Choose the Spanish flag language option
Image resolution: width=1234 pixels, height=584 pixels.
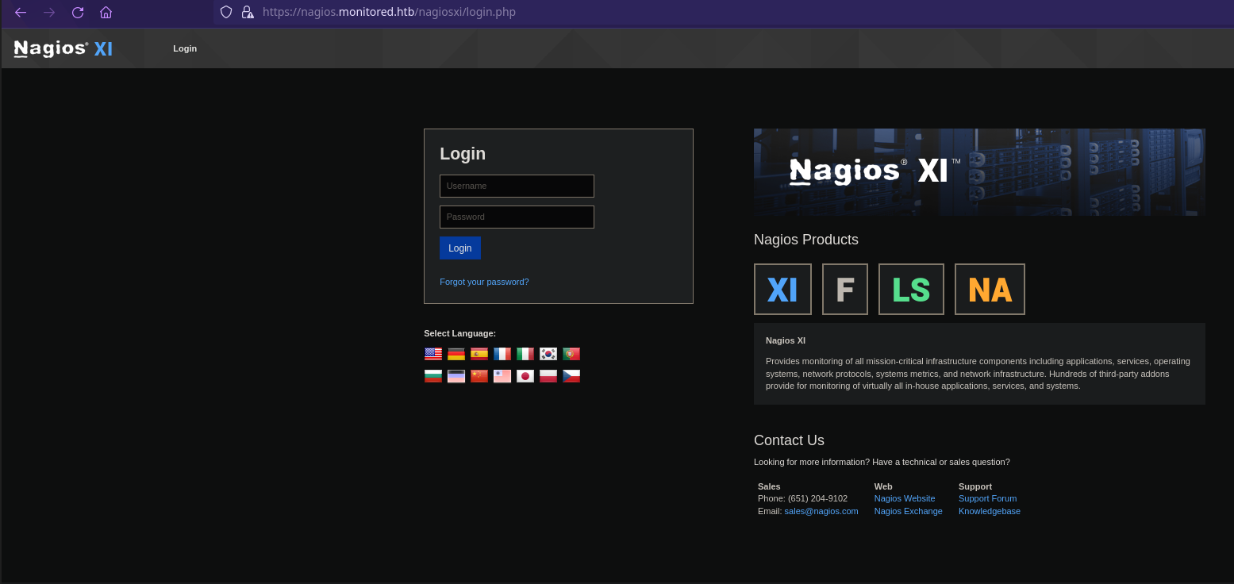click(479, 354)
